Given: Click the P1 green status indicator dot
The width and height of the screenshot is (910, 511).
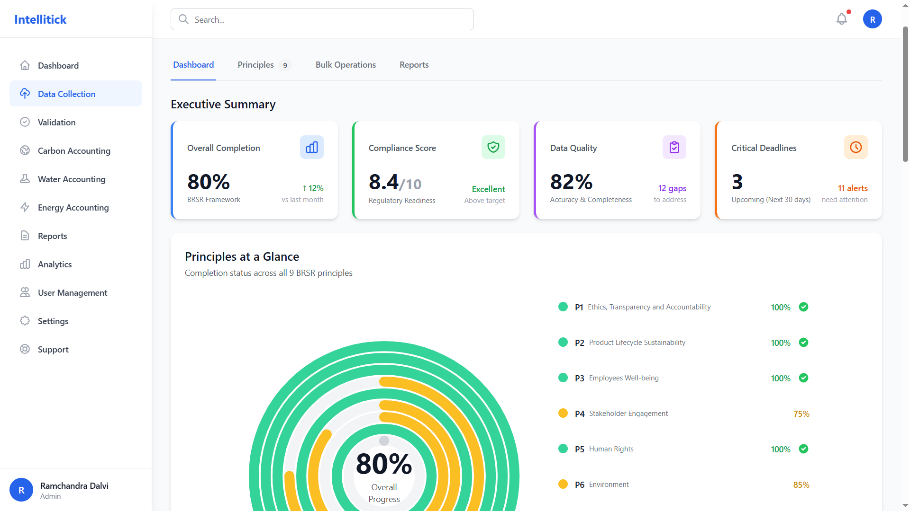Looking at the screenshot, I should click(563, 307).
